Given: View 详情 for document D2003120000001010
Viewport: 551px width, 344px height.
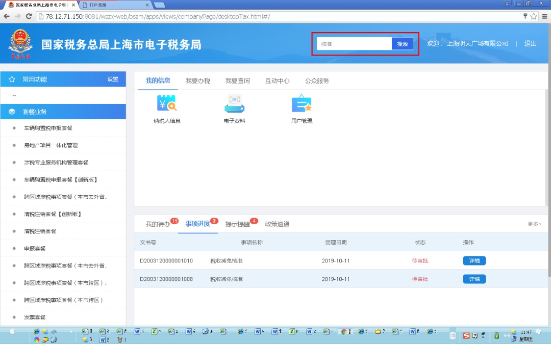Looking at the screenshot, I should coord(474,261).
